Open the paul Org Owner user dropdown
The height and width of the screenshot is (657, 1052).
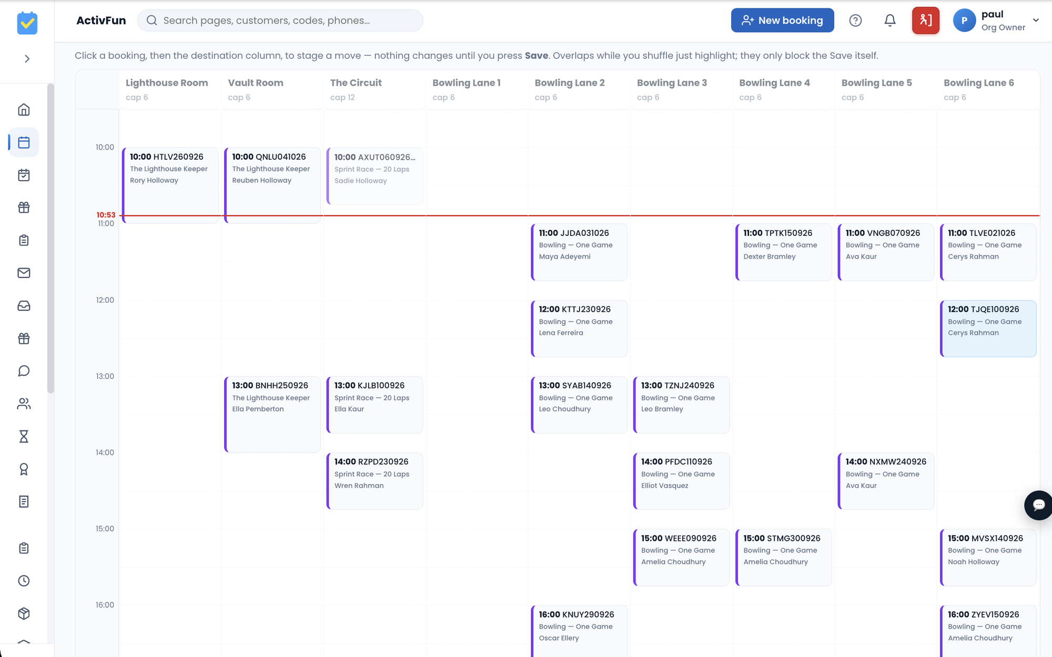pos(996,20)
